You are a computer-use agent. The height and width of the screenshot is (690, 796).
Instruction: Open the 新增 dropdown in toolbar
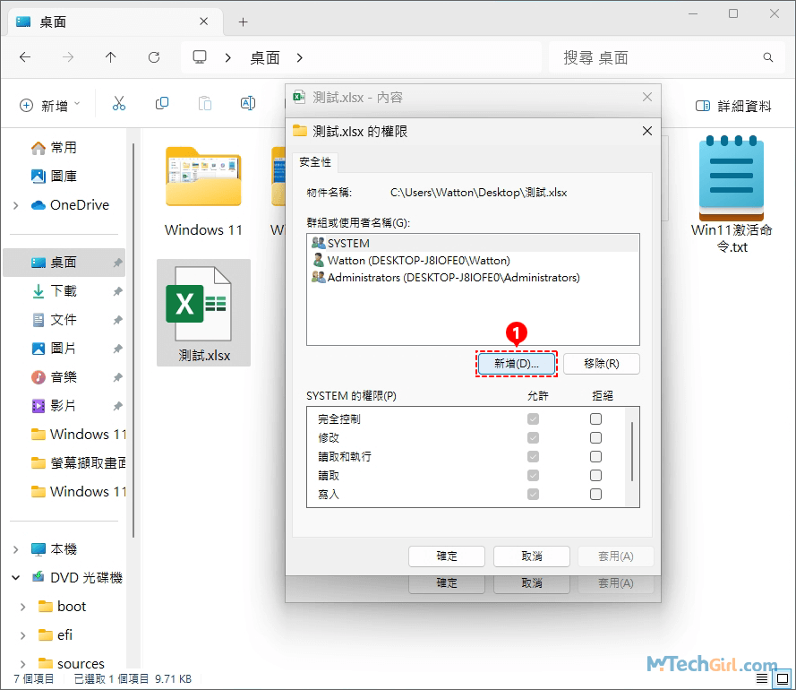point(50,106)
